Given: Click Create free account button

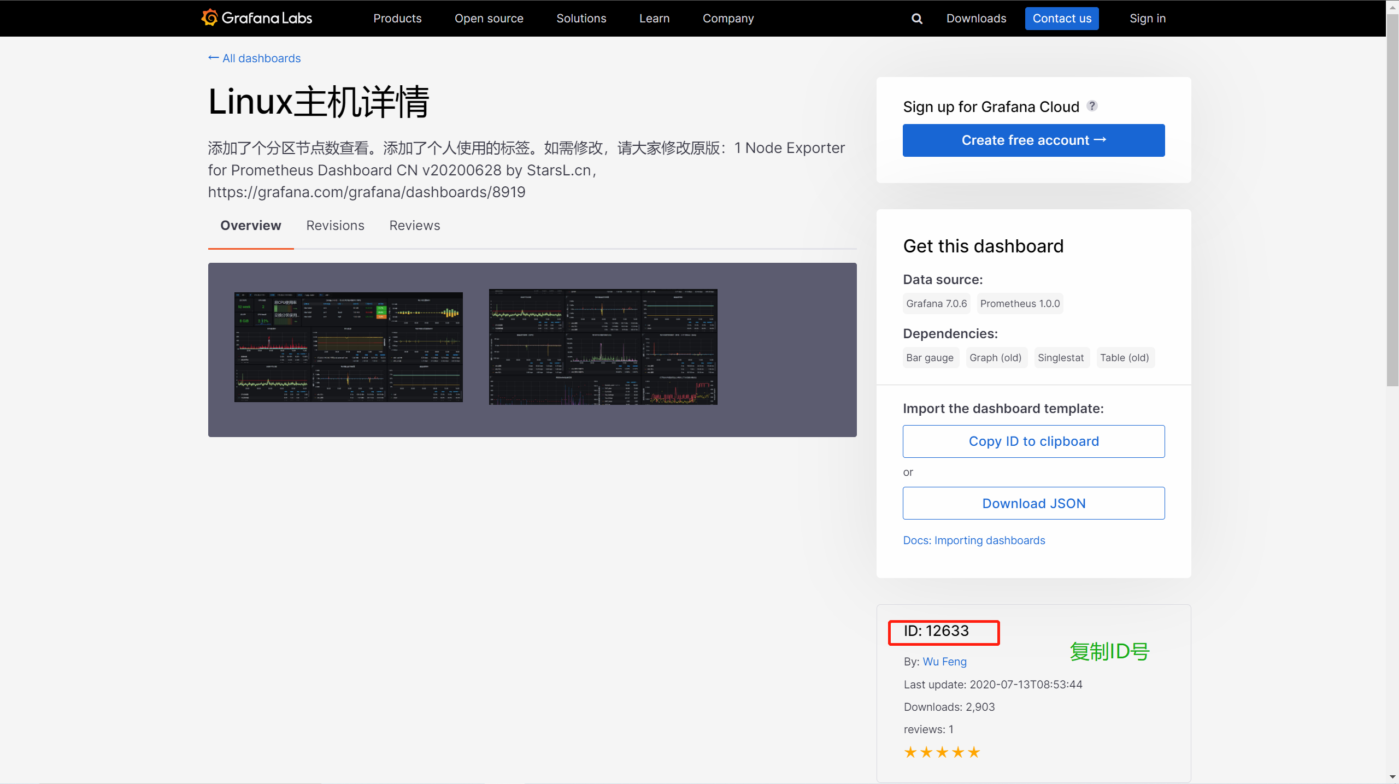Looking at the screenshot, I should (1033, 140).
